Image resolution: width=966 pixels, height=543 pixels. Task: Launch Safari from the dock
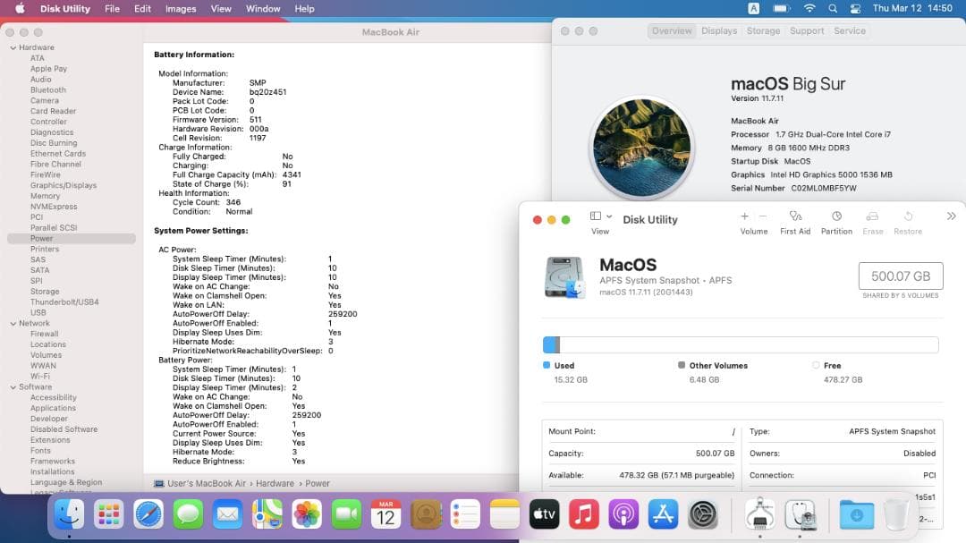[148, 514]
